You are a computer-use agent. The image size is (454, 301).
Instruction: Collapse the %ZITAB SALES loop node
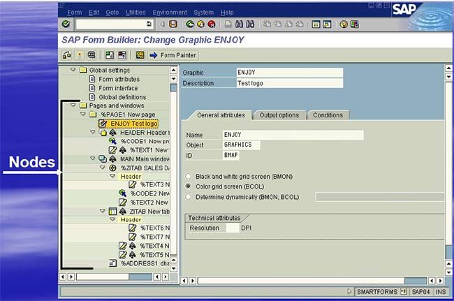[x=103, y=168]
